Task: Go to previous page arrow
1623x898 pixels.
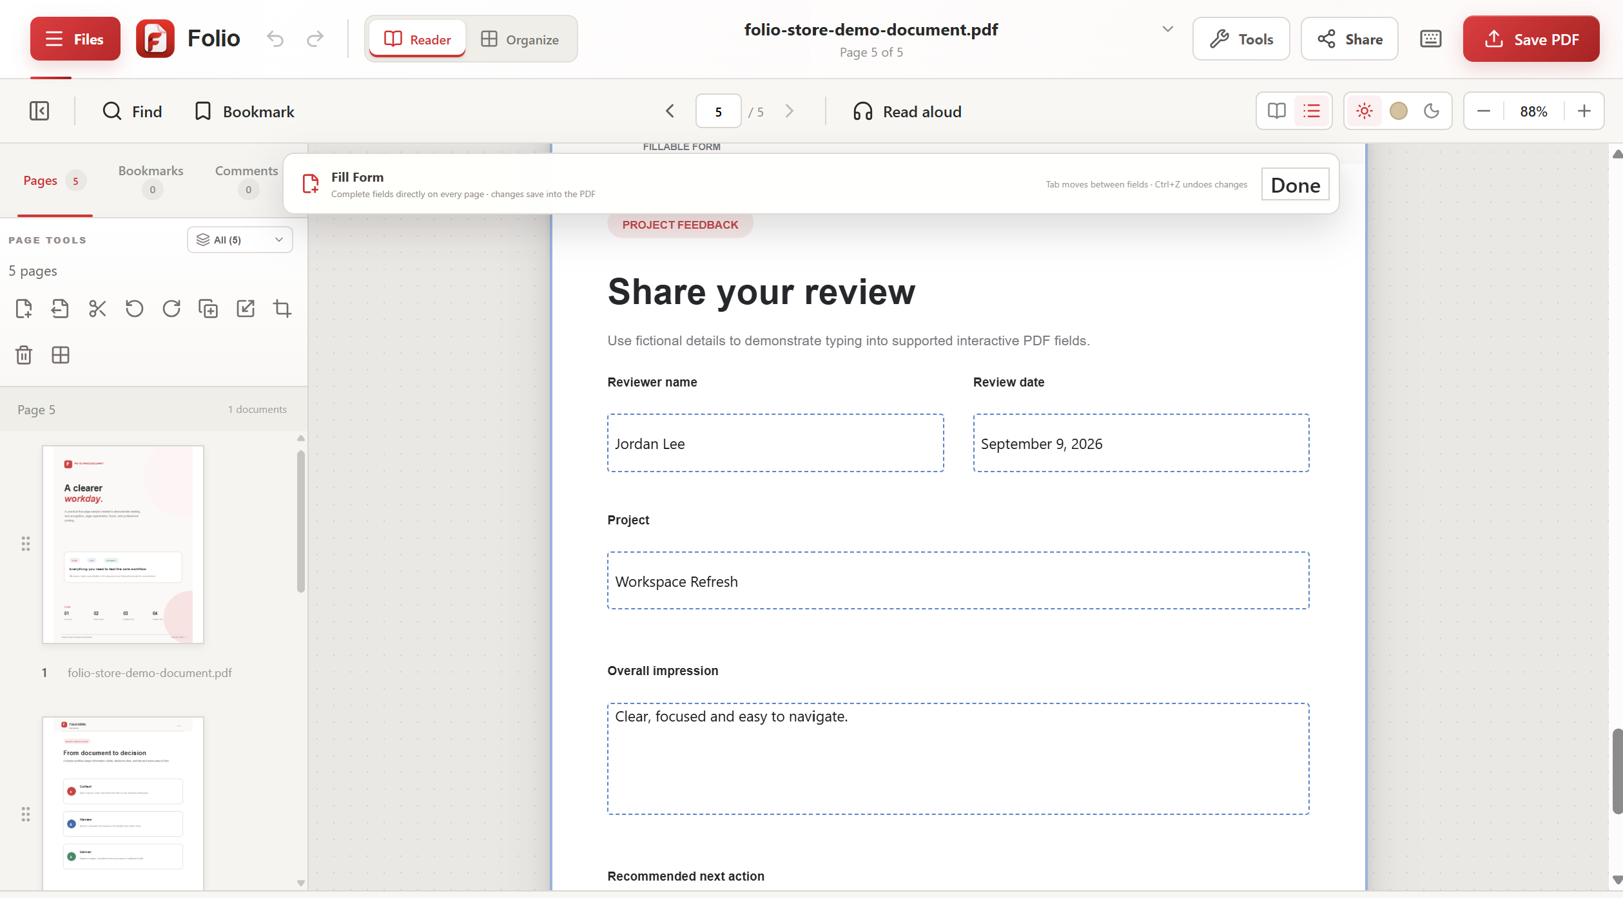Action: (670, 111)
